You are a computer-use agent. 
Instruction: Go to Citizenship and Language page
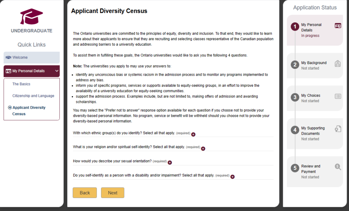33,96
